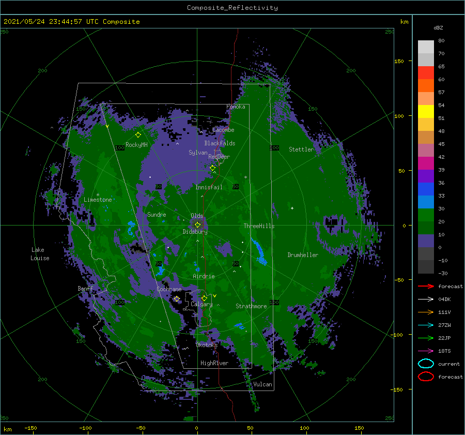Click the dBZ legend heading
Screen dimensions: 465x435
pos(438,28)
